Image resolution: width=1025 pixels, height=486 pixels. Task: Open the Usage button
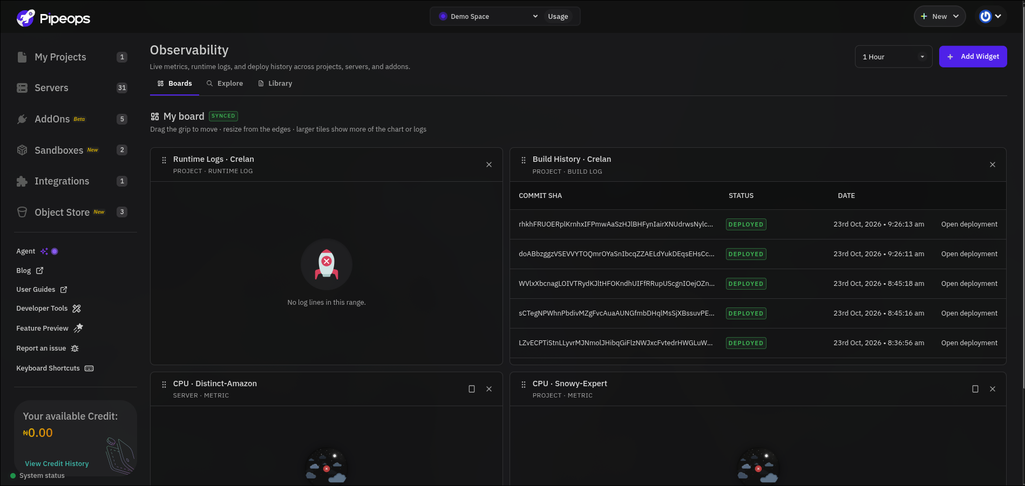click(558, 17)
